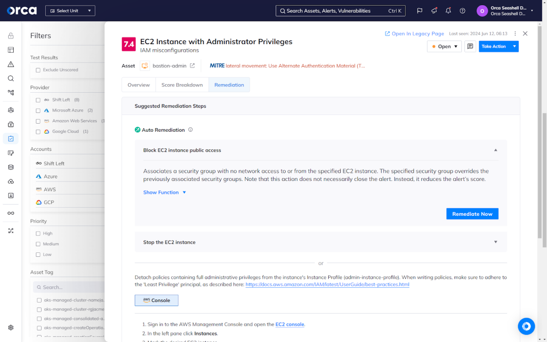
Task: Open the cloud download sidebar icon
Action: (x=11, y=181)
